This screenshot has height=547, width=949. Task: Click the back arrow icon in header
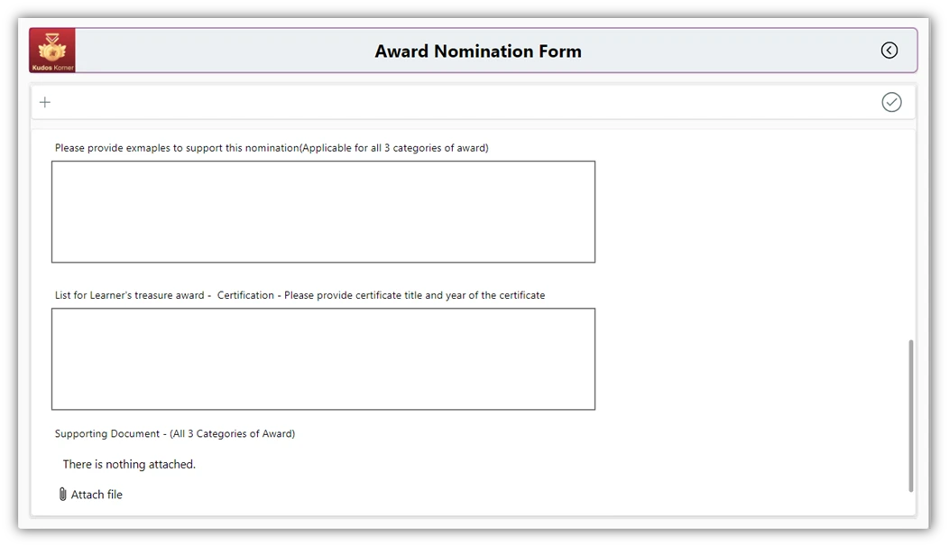coord(889,51)
